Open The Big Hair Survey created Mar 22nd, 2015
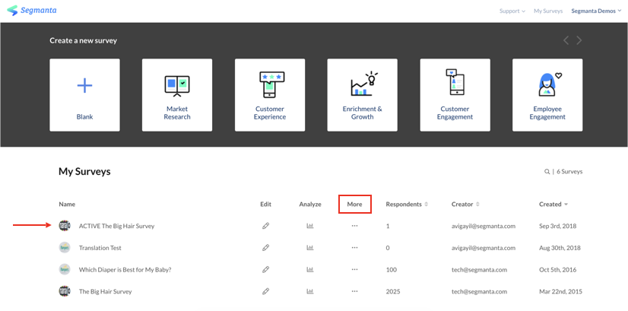 [x=106, y=291]
